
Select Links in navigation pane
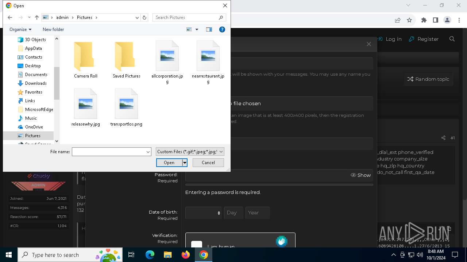pos(30,101)
